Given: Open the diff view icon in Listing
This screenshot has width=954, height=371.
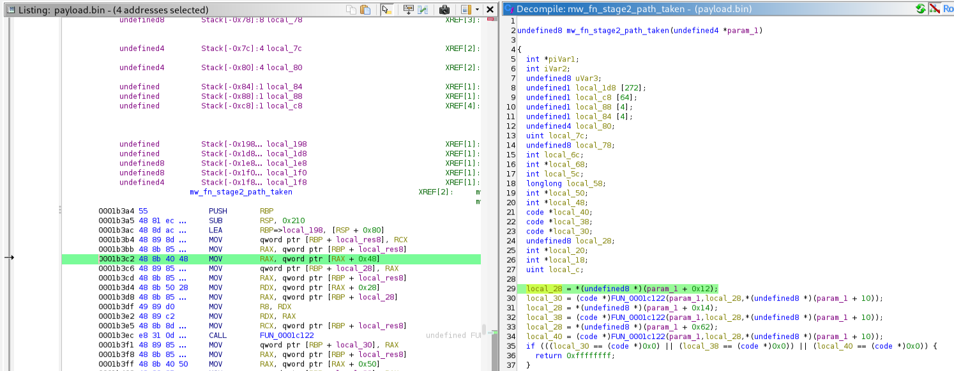Looking at the screenshot, I should click(423, 10).
